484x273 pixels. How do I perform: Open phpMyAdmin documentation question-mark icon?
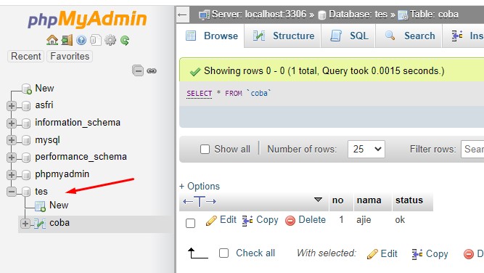(x=81, y=40)
